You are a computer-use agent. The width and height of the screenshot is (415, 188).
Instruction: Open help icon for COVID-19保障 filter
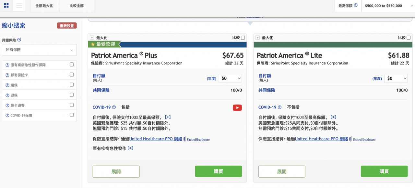click(x=7, y=116)
